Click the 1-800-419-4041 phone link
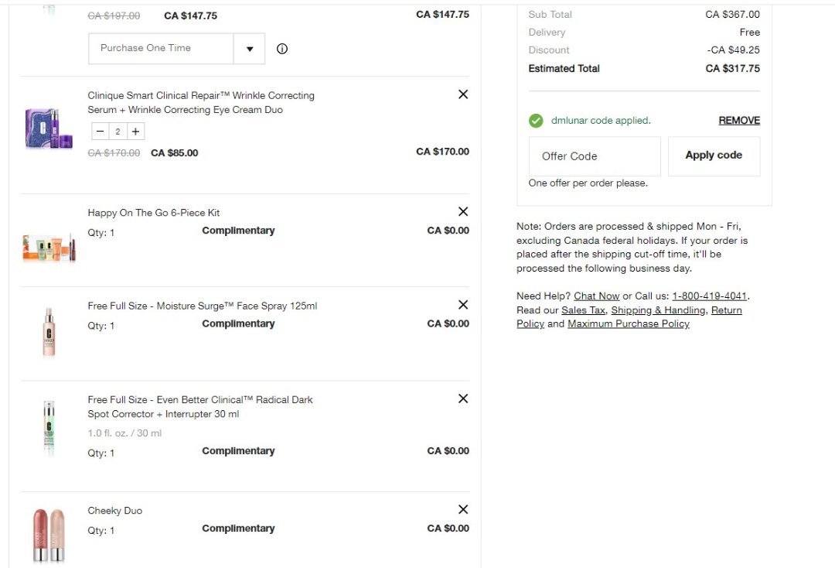The height and width of the screenshot is (568, 835). 709,296
